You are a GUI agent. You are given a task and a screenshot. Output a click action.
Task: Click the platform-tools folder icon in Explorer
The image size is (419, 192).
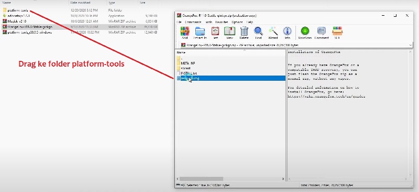(x=5, y=10)
